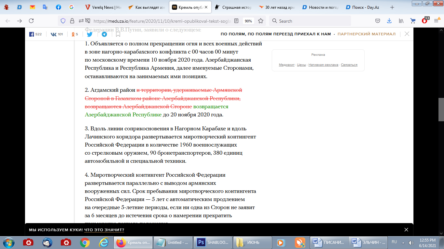Switch to the 'Новости и погод' tab
Screen dimensions: 444x249
[x=320, y=7]
